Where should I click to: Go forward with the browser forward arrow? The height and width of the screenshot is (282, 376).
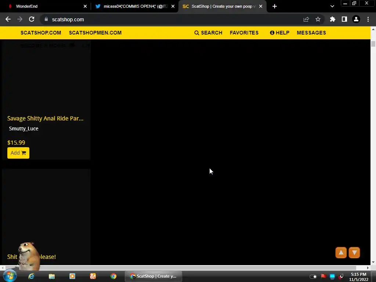coord(20,19)
